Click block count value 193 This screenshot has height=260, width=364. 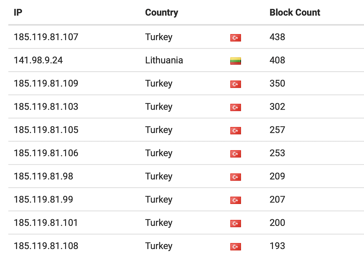[277, 246]
